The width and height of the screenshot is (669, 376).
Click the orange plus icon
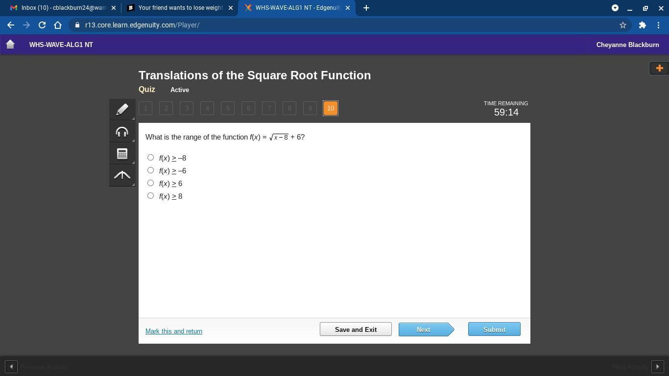tap(659, 68)
